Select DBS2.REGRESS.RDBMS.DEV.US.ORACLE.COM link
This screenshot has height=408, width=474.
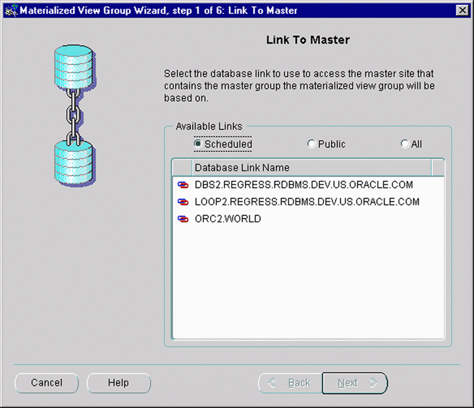(x=303, y=186)
